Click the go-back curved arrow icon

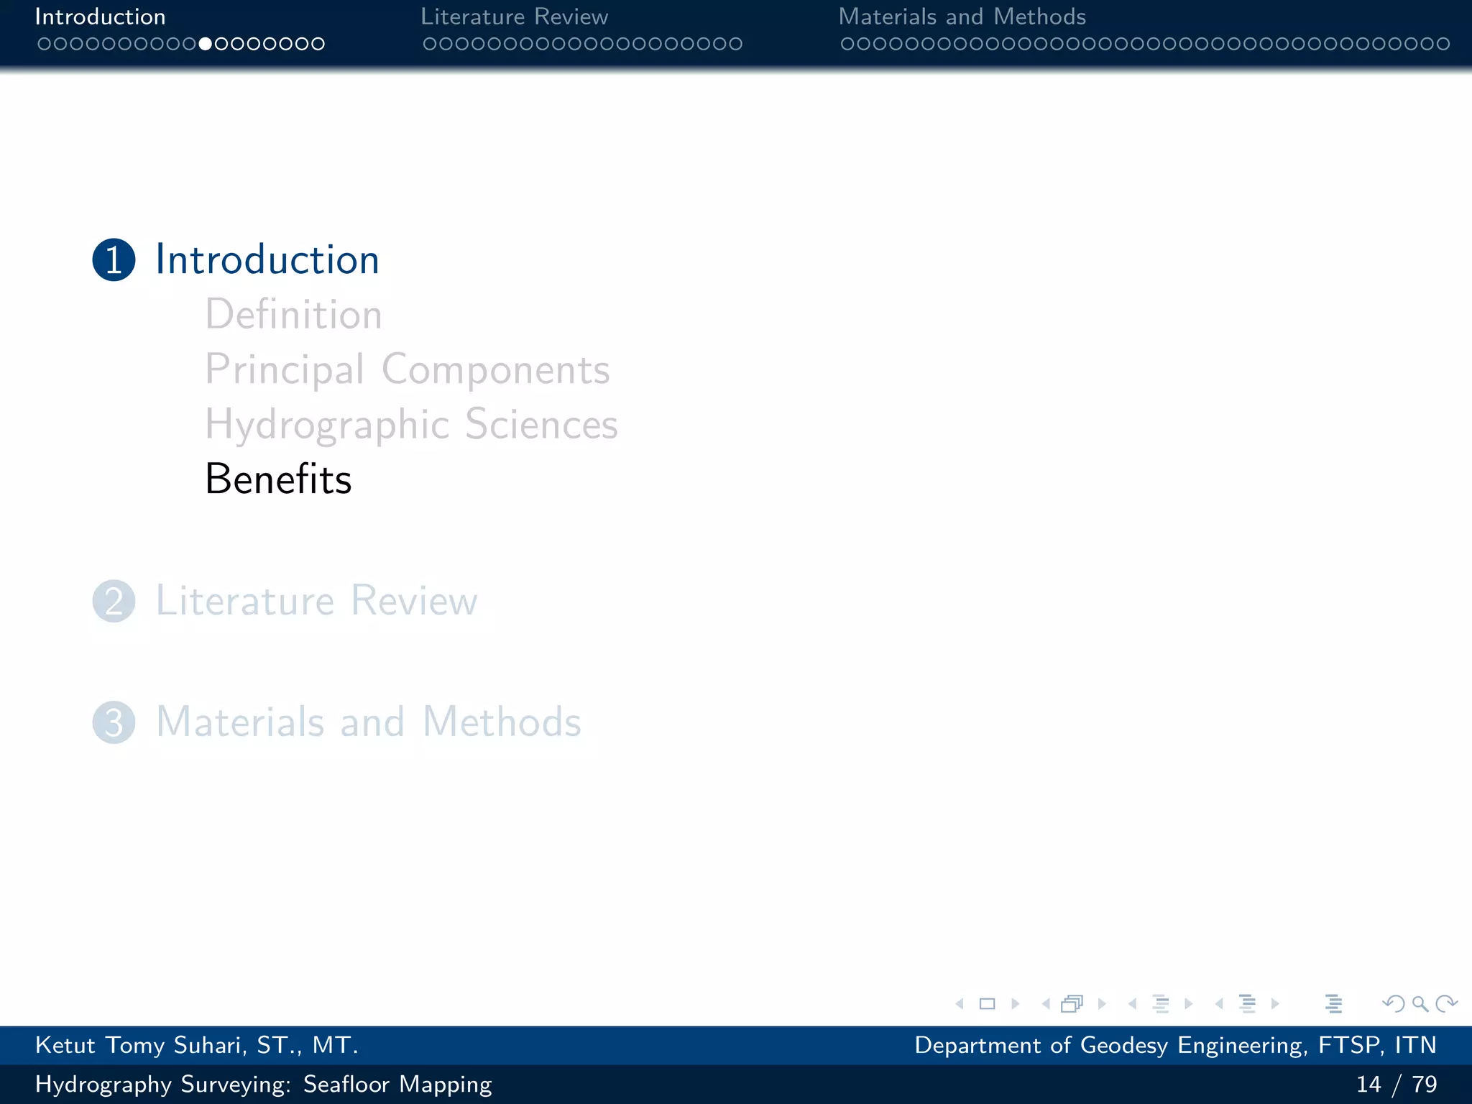coord(1394,1003)
